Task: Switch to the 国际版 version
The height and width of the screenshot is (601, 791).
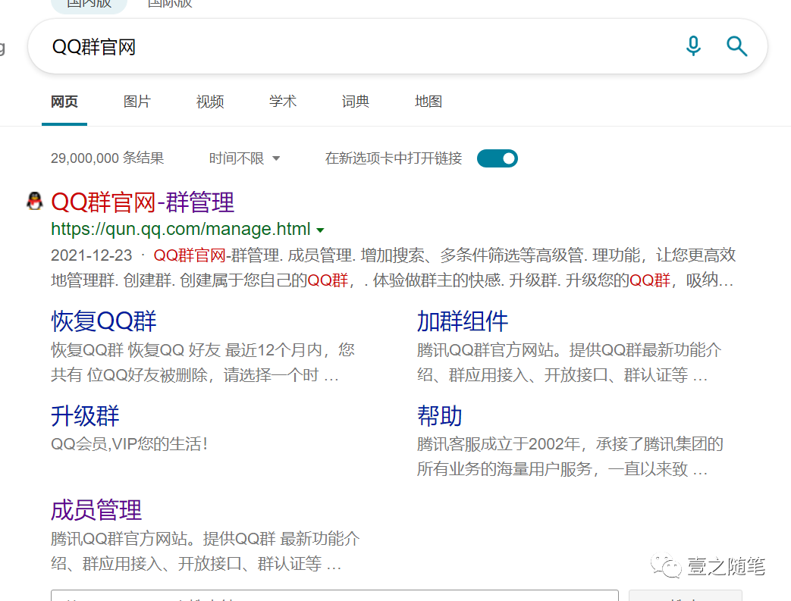Action: [168, 3]
